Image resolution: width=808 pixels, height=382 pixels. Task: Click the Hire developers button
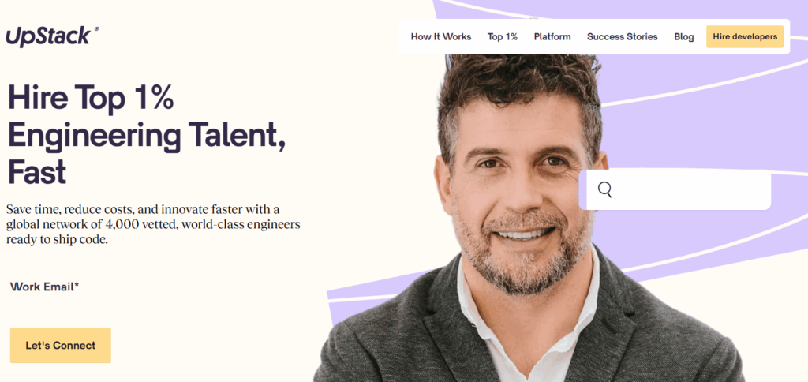tap(745, 36)
